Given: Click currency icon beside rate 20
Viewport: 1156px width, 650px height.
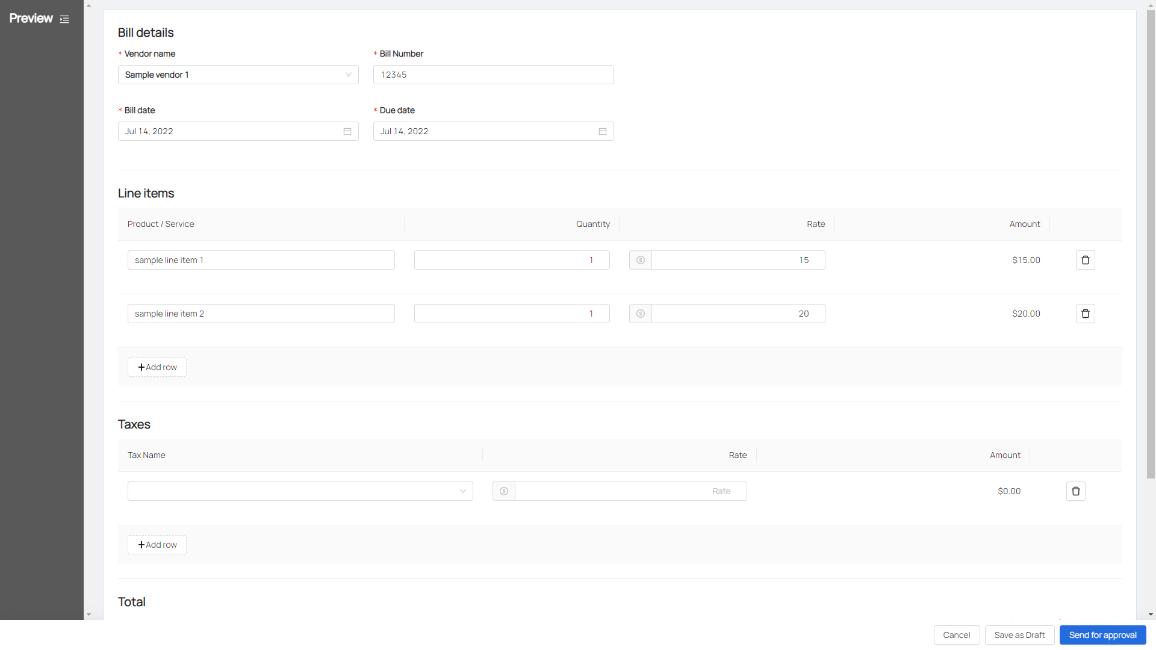Looking at the screenshot, I should pos(641,314).
